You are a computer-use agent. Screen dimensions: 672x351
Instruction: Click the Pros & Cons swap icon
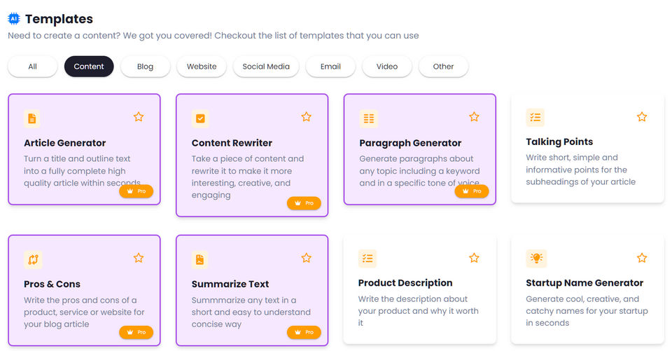point(32,260)
